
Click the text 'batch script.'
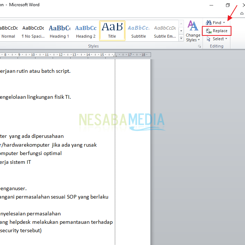56,71
